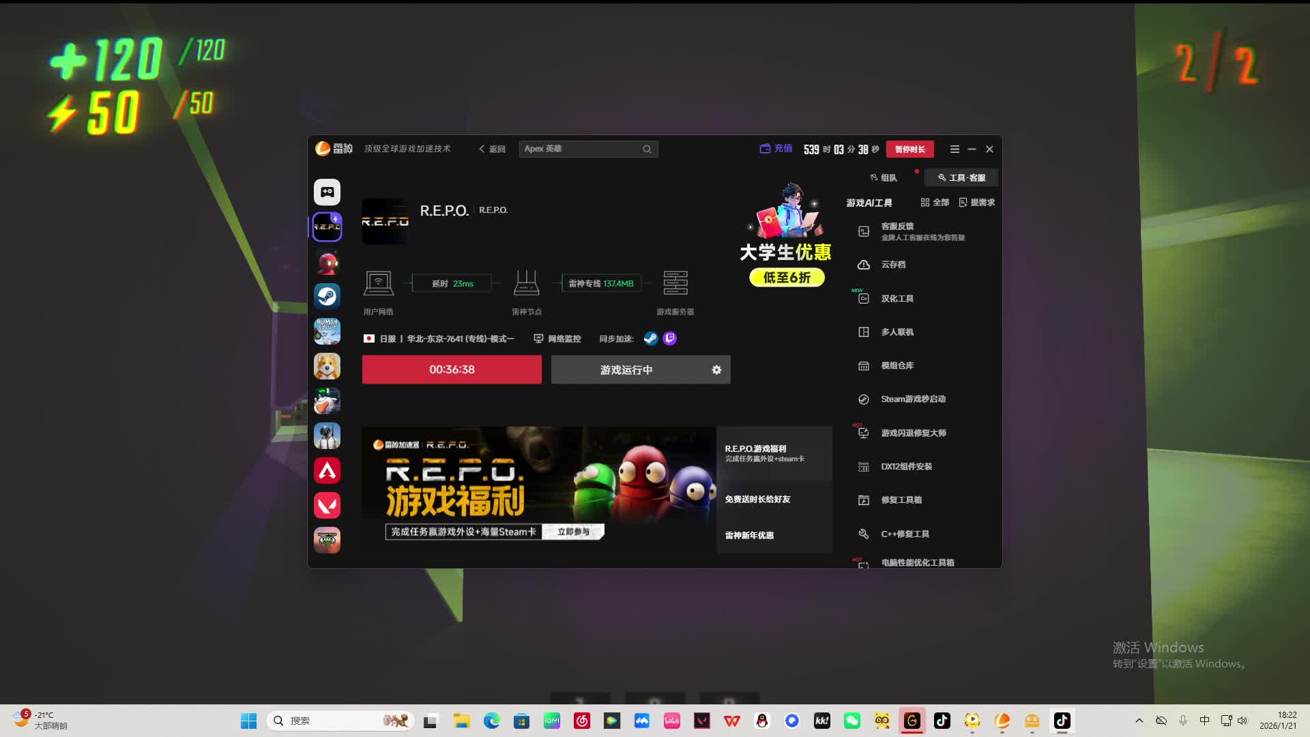This screenshot has width=1310, height=737.
Task: Toggle Steam sync acceleration icon
Action: click(650, 338)
